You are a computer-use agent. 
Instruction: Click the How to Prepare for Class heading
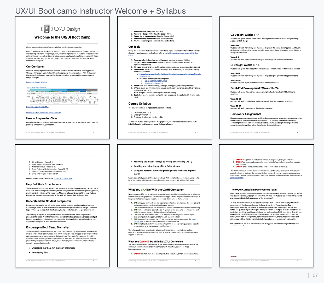click(42, 118)
